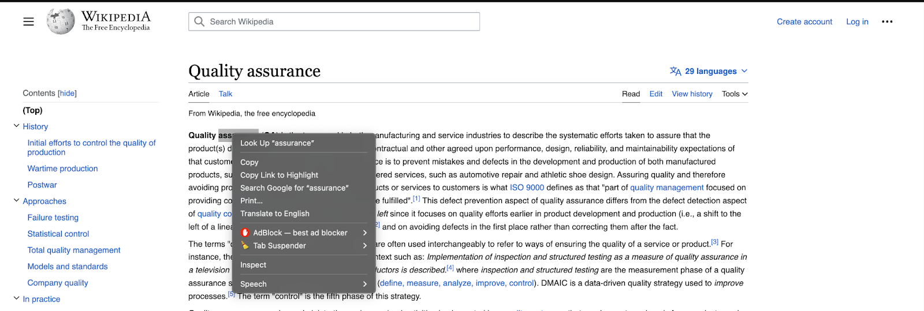
Task: Click the Quality assurance page heading
Action: tap(254, 70)
